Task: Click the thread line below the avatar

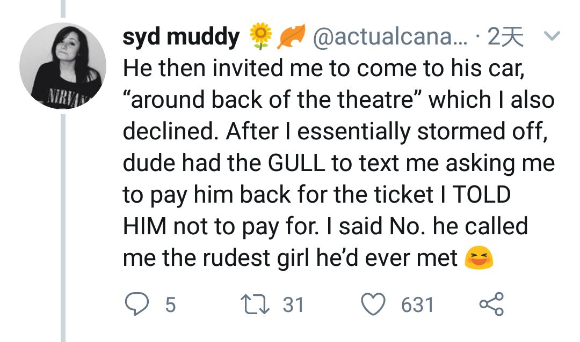Action: click(62, 225)
